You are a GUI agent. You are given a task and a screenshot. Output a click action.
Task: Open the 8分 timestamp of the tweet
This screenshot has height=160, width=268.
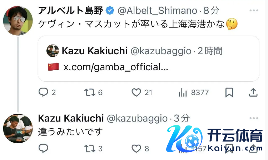click(211, 11)
